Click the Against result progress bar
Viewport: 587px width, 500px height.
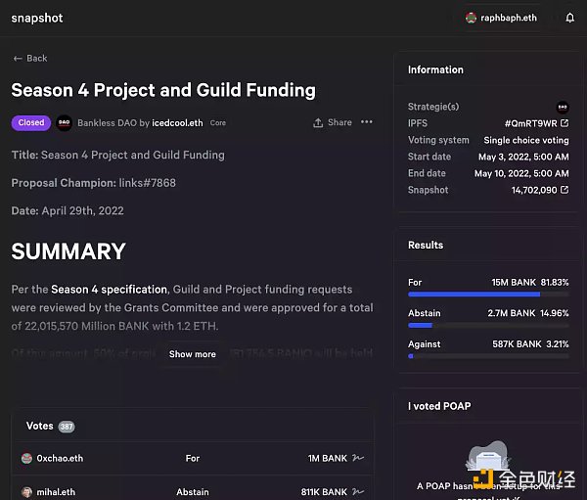click(x=488, y=356)
